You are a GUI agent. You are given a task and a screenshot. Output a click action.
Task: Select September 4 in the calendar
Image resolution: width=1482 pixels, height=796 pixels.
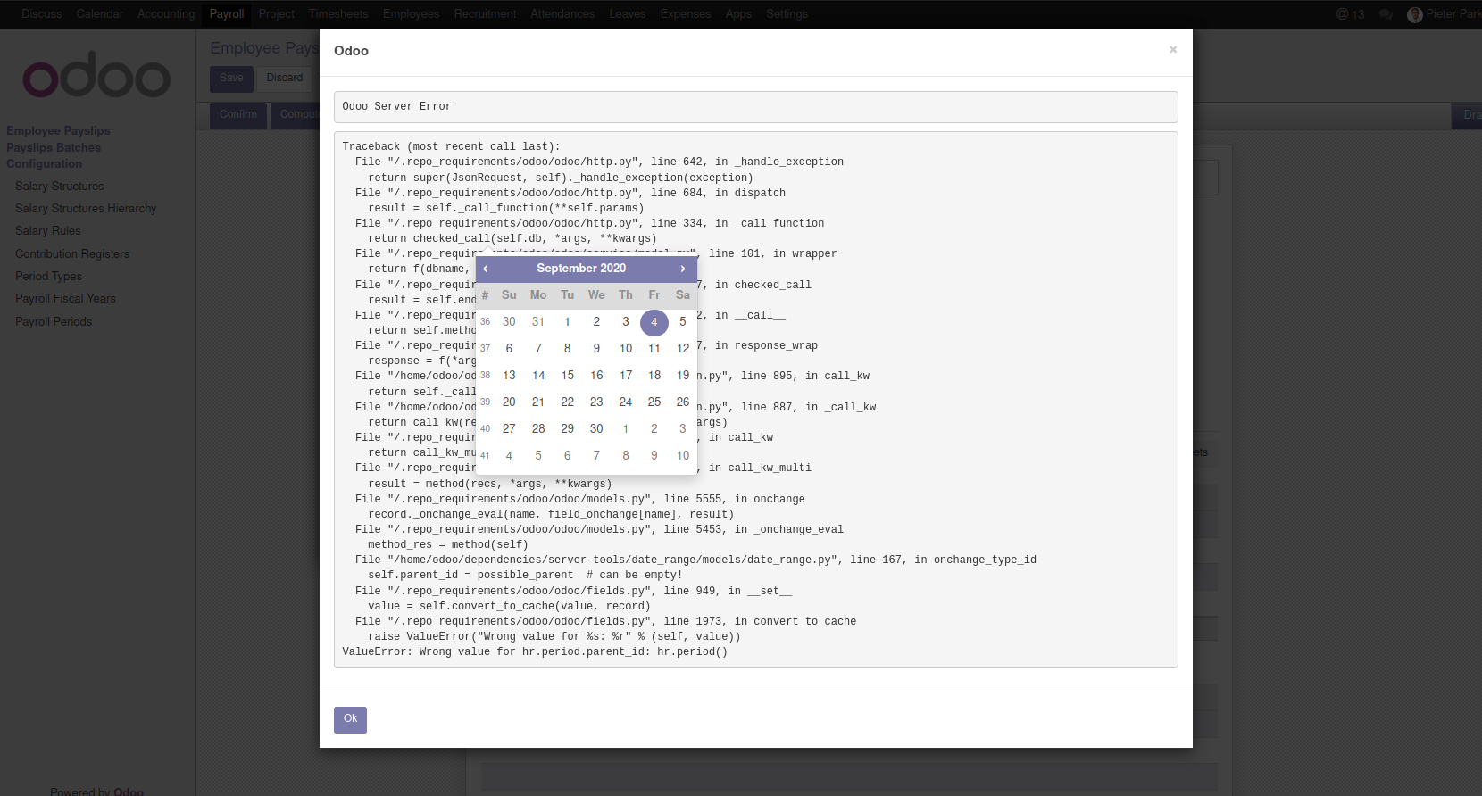654,322
